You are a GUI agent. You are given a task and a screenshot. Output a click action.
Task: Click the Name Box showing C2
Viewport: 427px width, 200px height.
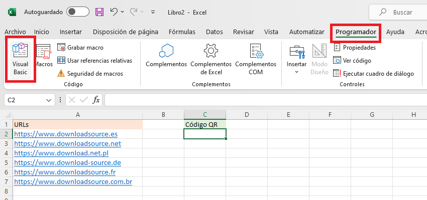point(25,100)
